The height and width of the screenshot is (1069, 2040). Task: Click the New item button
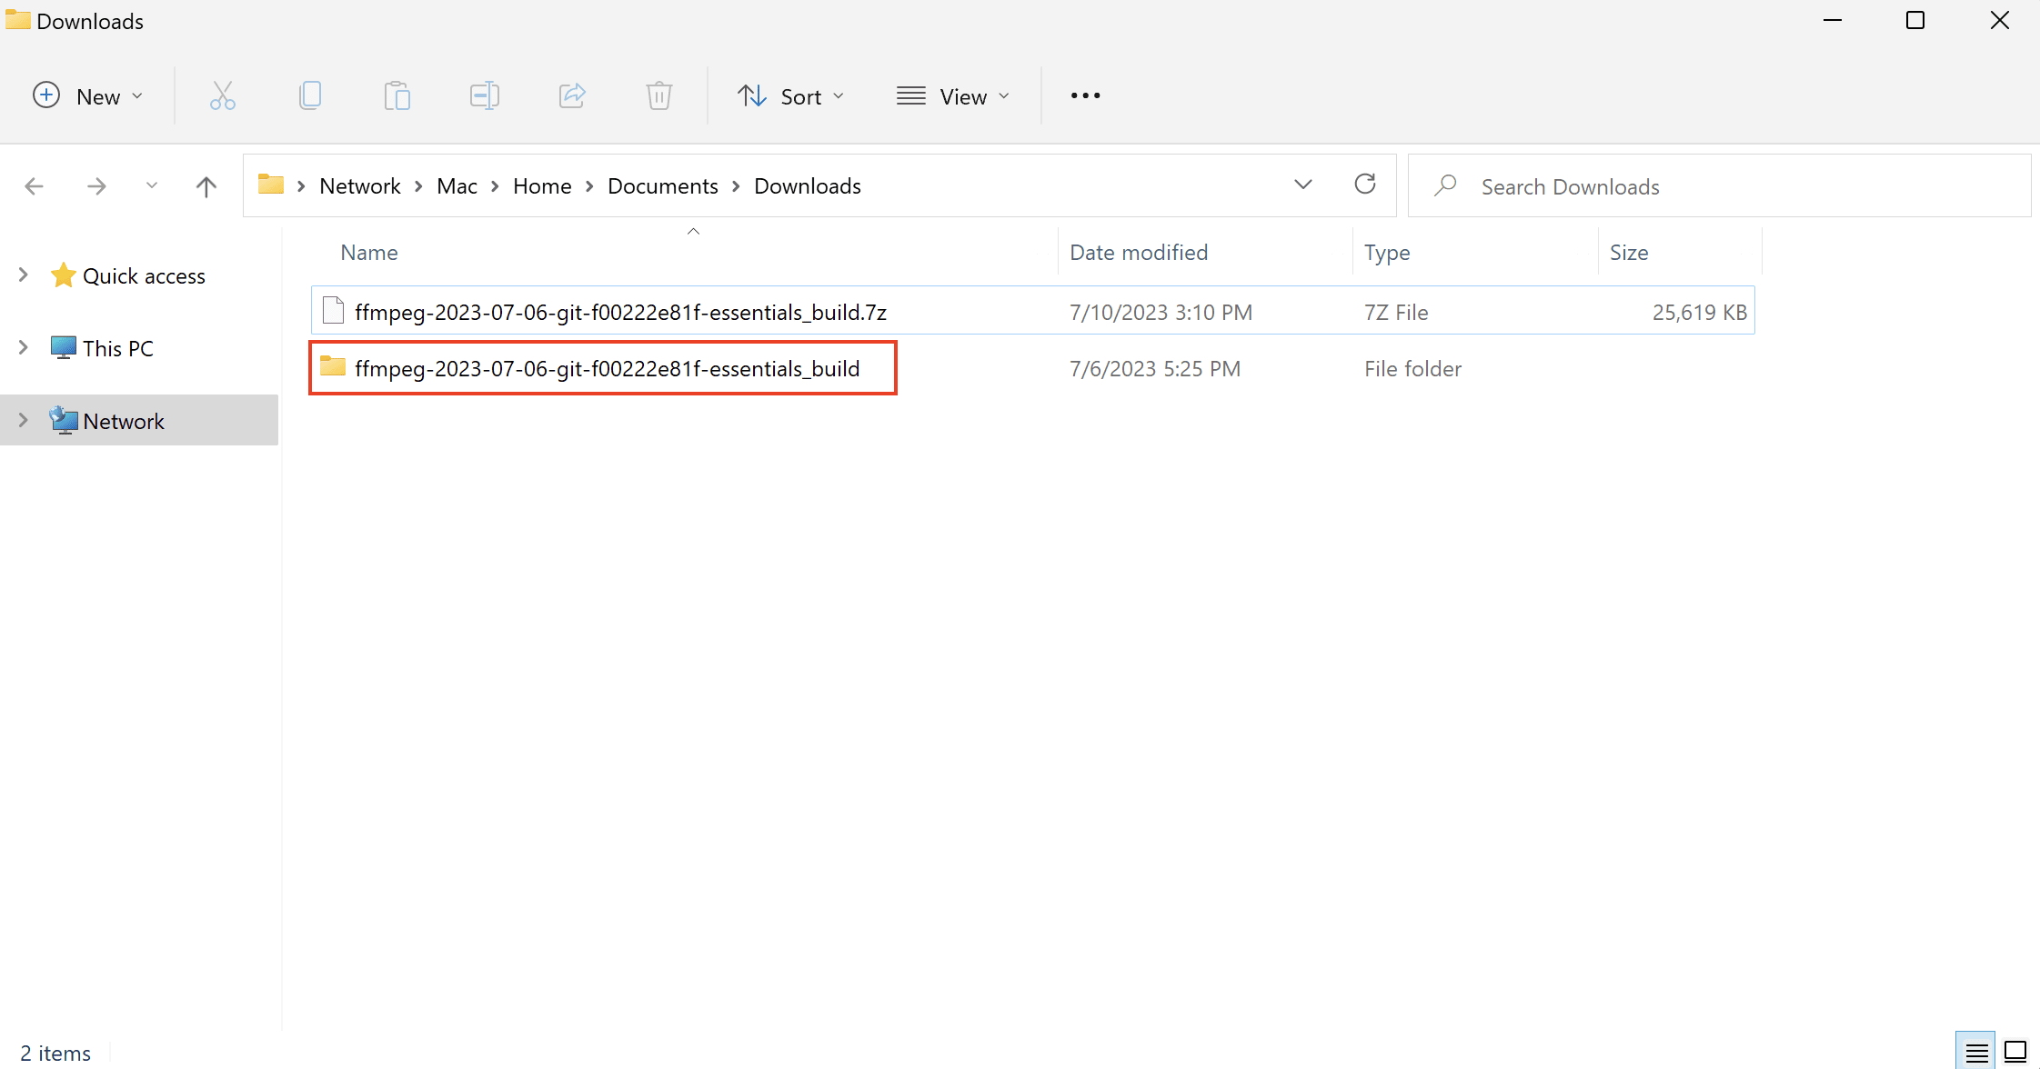pyautogui.click(x=87, y=95)
